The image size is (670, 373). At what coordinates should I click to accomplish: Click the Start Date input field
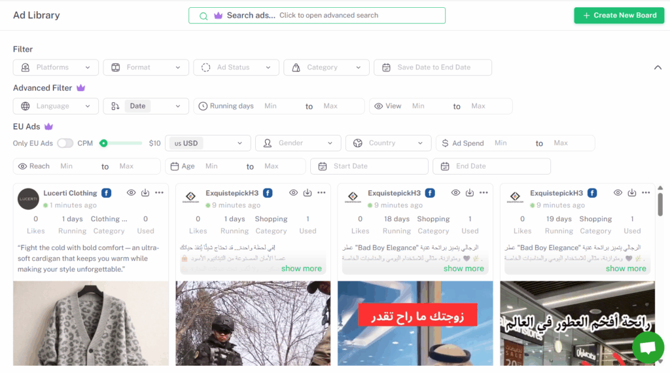click(369, 166)
